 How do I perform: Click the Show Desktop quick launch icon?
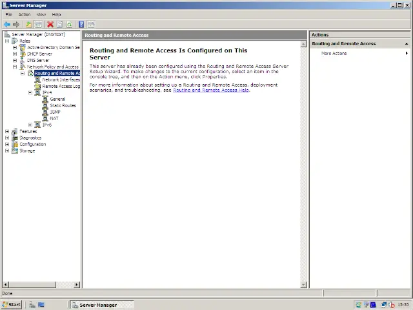point(41,305)
